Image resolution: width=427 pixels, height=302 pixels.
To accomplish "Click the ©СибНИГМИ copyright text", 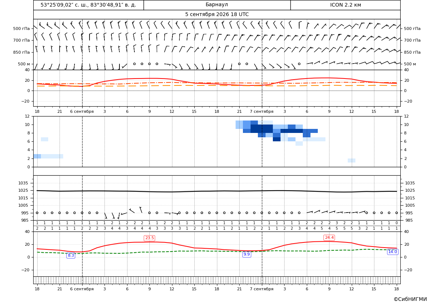I will tap(410, 299).
